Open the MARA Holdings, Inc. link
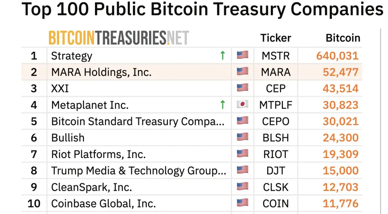This screenshot has height=214, width=388. (x=101, y=72)
